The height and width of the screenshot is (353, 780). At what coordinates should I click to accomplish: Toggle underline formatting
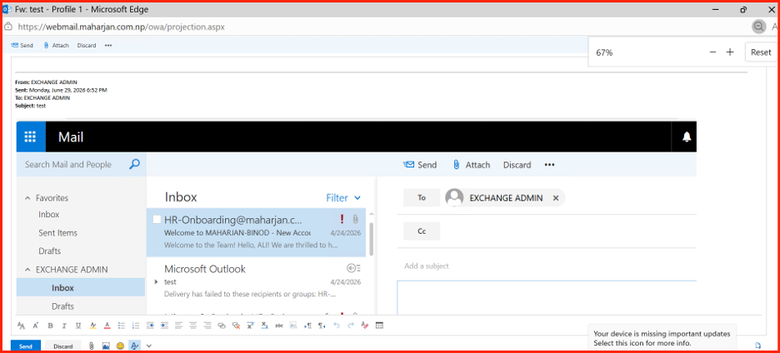point(78,326)
